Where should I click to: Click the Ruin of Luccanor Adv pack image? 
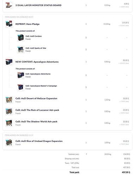tap(9, 112)
